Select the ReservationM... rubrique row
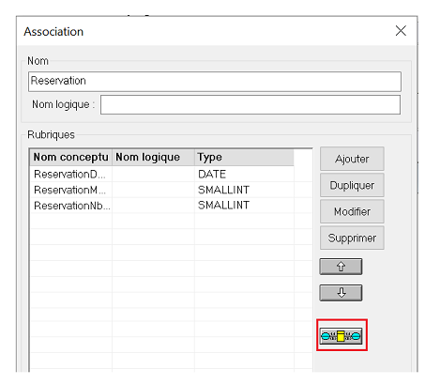The width and height of the screenshot is (440, 384). tap(162, 190)
